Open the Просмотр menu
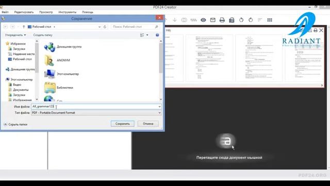This screenshot has height=186, width=330. pos(46,12)
